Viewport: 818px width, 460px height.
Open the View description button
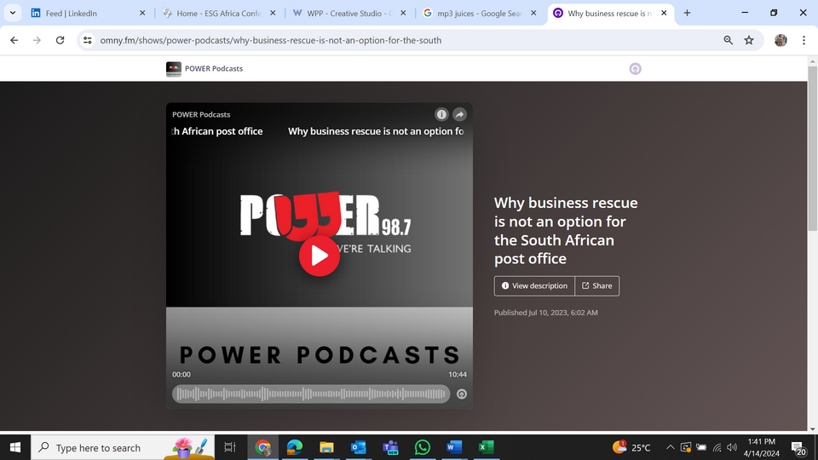pos(534,286)
